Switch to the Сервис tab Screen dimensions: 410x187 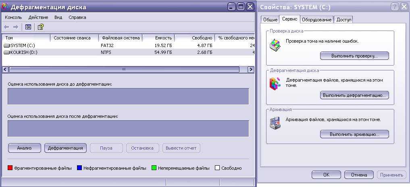pyautogui.click(x=290, y=19)
